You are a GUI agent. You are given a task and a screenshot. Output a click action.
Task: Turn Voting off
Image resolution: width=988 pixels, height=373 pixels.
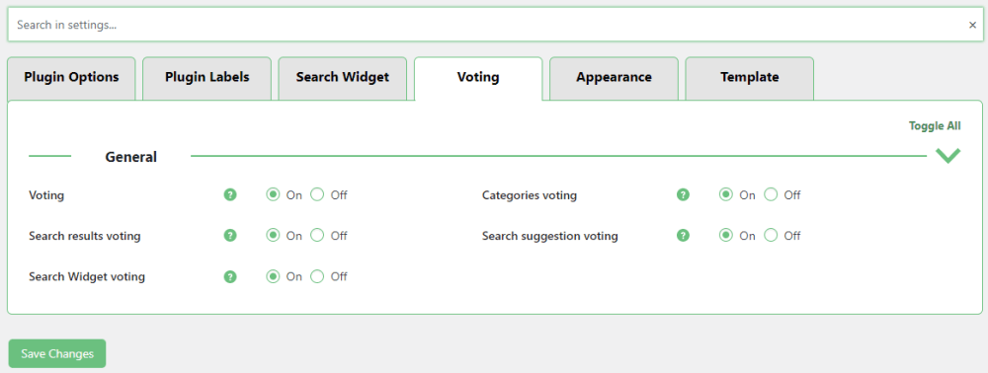[317, 195]
